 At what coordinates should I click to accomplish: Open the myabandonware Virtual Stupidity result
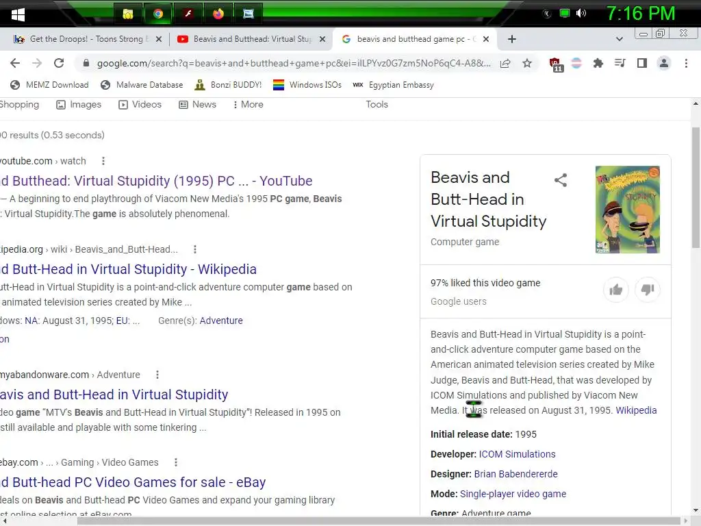point(114,394)
